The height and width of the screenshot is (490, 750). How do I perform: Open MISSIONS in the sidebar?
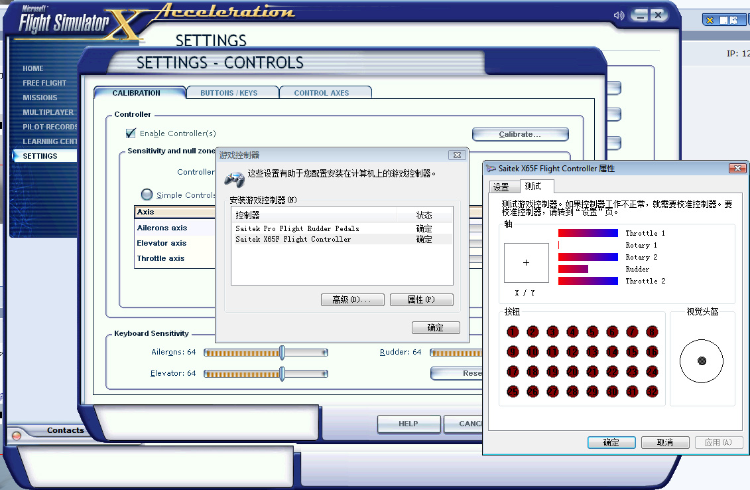click(x=40, y=97)
